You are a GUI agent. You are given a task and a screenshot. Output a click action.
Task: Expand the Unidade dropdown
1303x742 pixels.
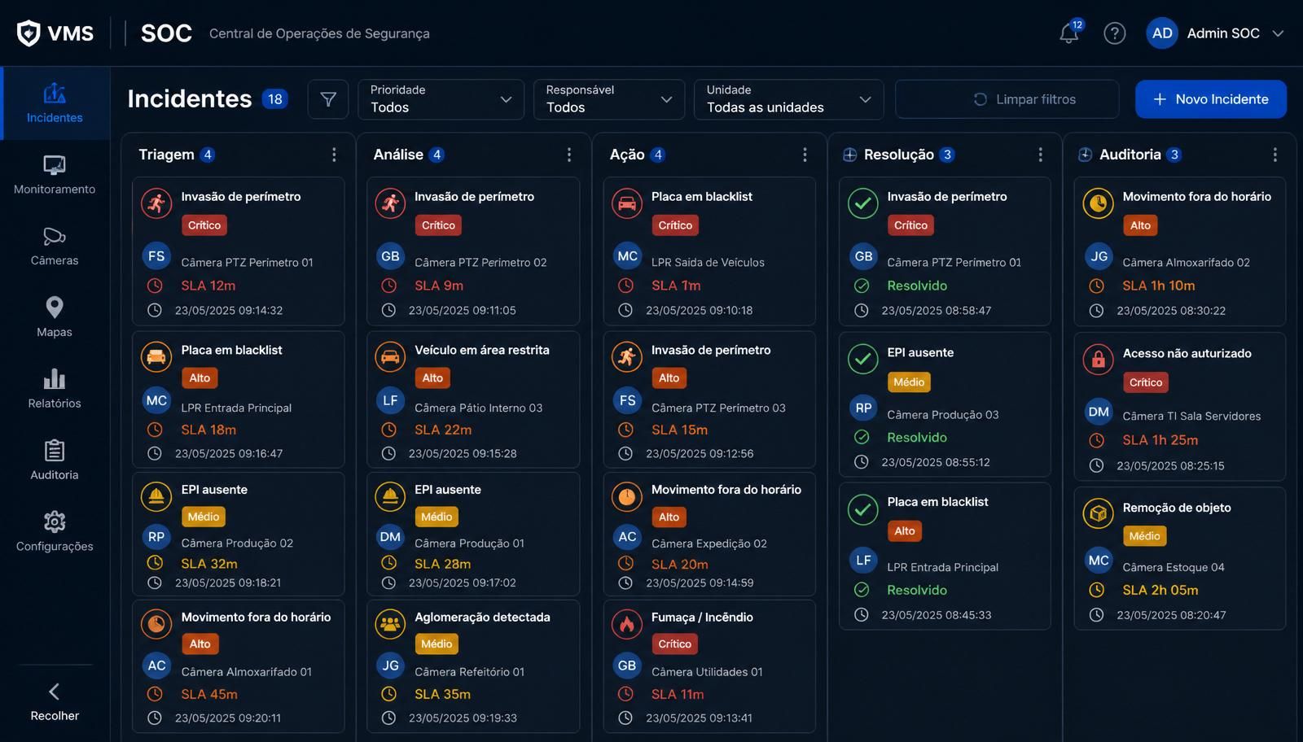click(x=788, y=99)
